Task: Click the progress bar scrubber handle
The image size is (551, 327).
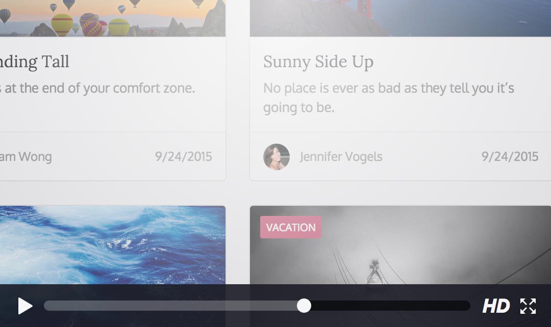Action: click(304, 306)
